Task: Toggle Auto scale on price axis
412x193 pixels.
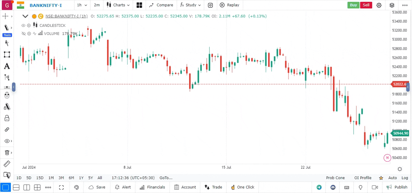Action: [x=392, y=178]
